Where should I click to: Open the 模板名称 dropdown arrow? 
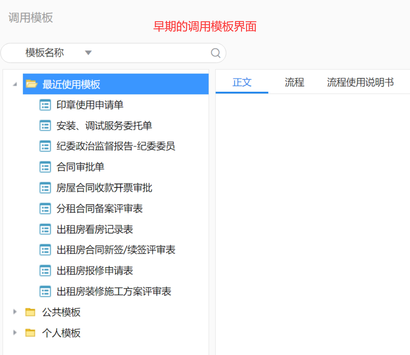coord(88,53)
